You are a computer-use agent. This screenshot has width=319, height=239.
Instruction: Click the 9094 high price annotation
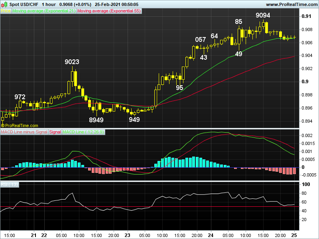pyautogui.click(x=263, y=15)
